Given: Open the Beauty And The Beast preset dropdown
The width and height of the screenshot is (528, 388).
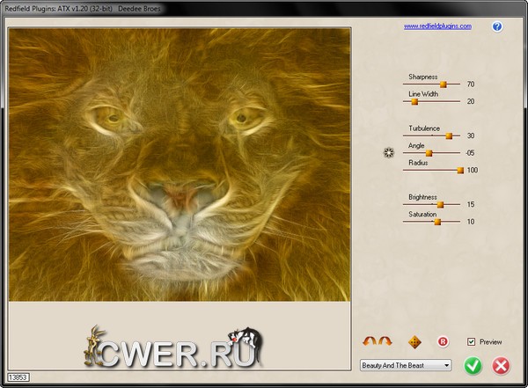Looking at the screenshot, I should click(x=406, y=365).
